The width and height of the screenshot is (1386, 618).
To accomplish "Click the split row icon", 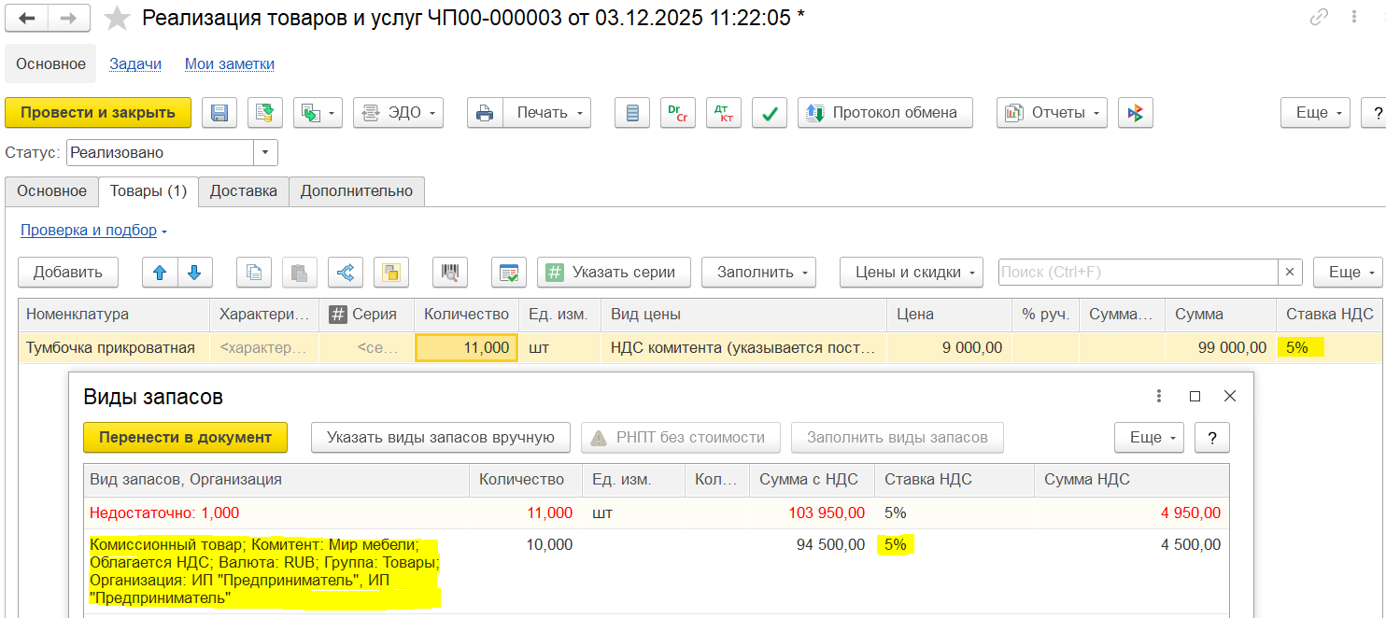I will 345,273.
